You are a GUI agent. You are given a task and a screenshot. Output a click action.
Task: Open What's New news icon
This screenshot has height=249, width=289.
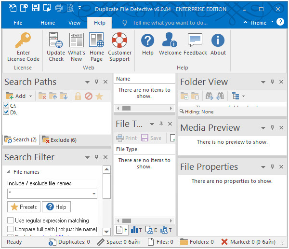(x=76, y=41)
